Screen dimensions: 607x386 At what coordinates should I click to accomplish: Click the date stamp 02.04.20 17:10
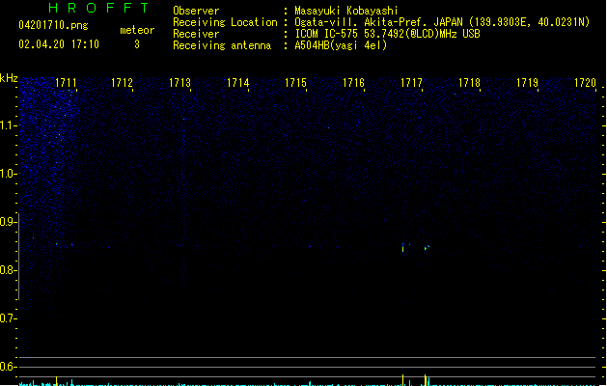pos(59,44)
